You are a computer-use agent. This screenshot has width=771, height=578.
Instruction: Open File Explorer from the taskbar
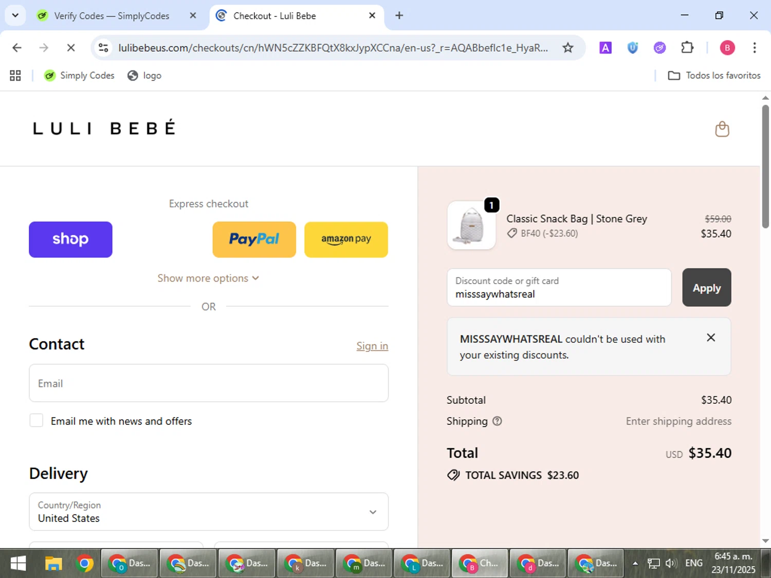(53, 564)
